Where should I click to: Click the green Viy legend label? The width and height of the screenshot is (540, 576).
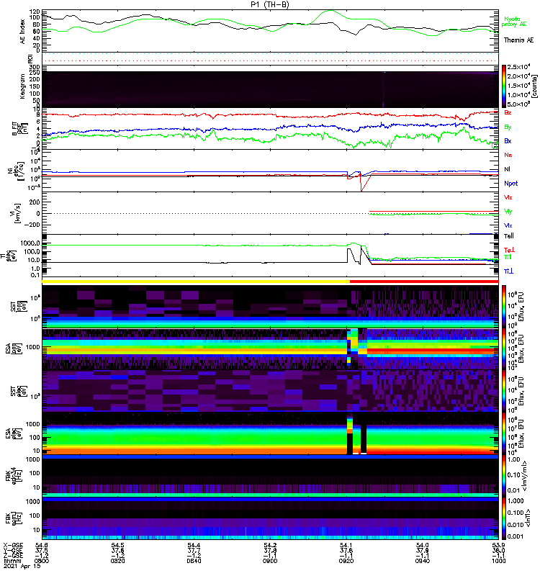click(x=508, y=212)
